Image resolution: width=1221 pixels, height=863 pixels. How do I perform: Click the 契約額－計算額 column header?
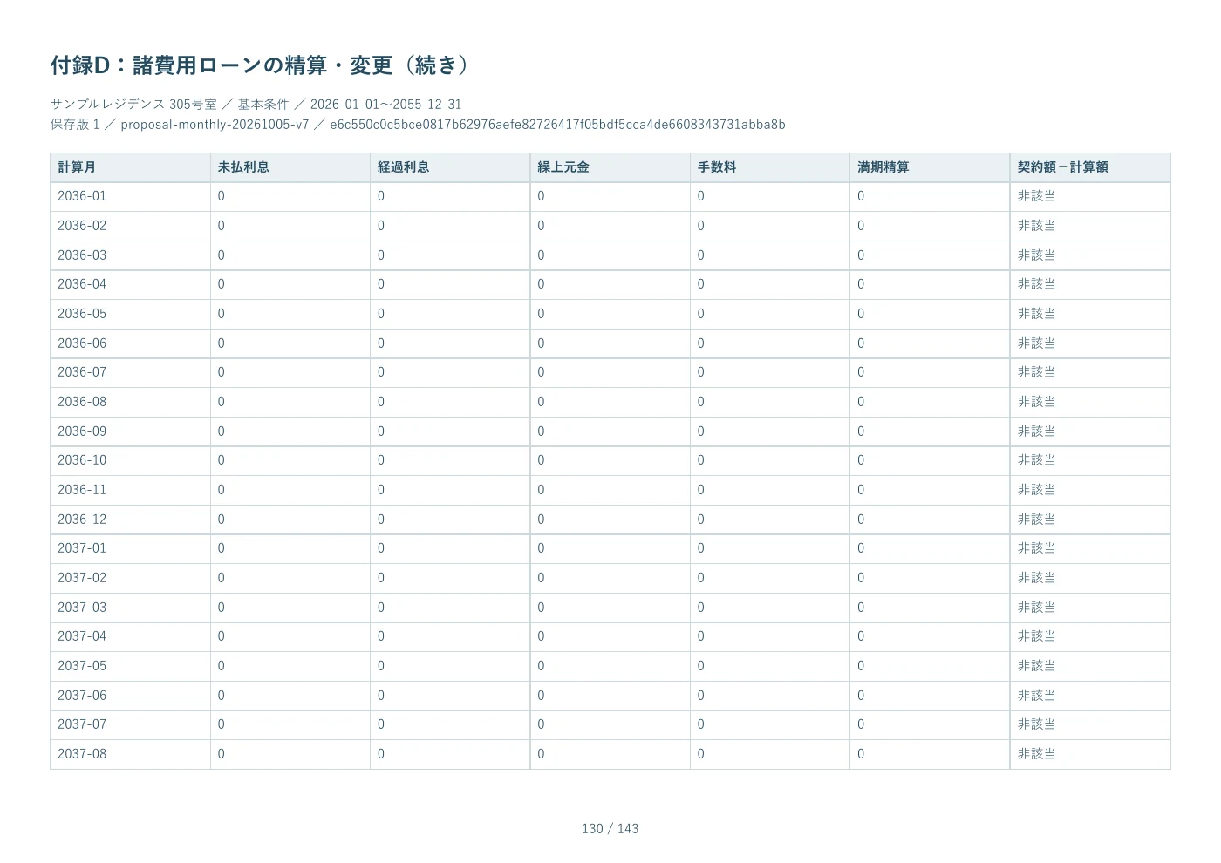(1090, 167)
